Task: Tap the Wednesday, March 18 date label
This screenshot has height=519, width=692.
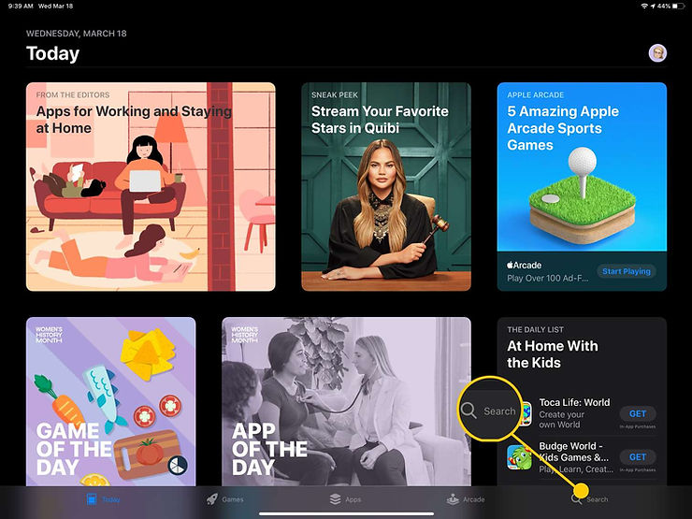Action: (x=77, y=34)
